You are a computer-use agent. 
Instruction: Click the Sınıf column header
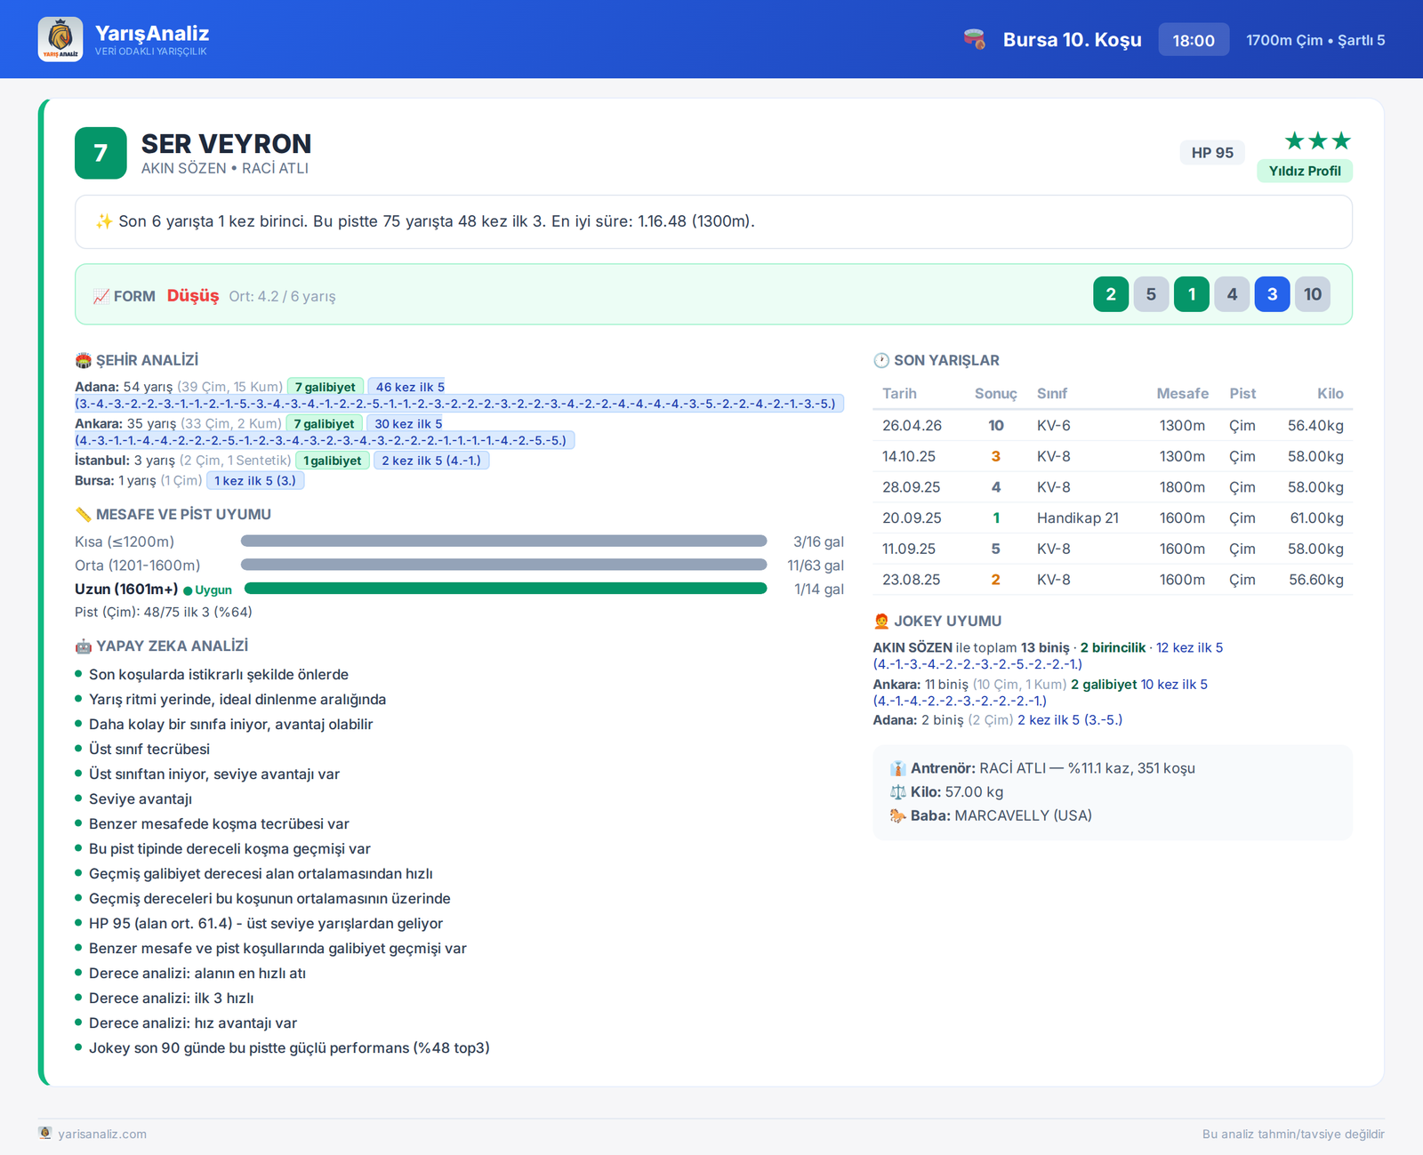[1052, 393]
